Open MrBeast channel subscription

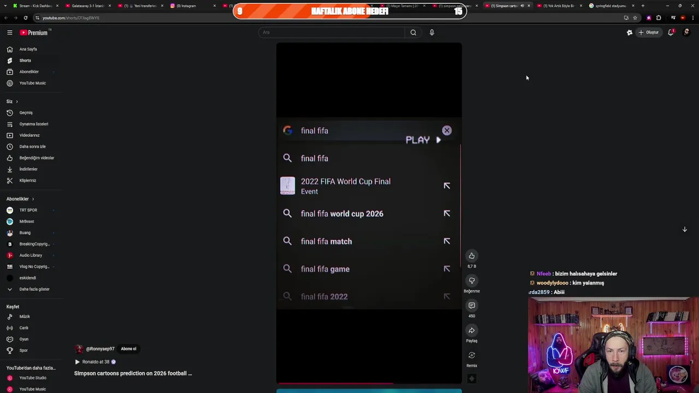[31, 222]
